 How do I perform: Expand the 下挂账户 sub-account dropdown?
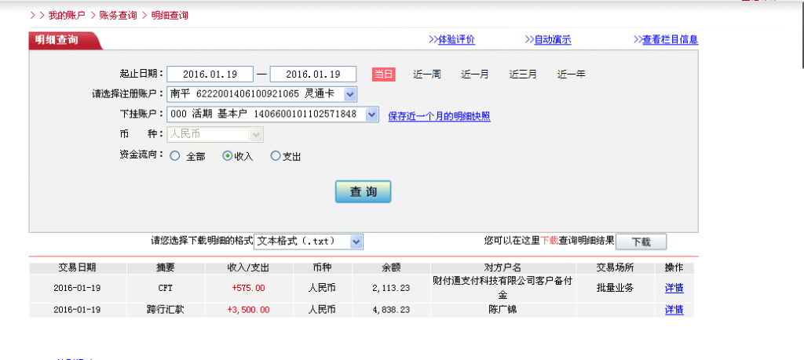(x=372, y=115)
